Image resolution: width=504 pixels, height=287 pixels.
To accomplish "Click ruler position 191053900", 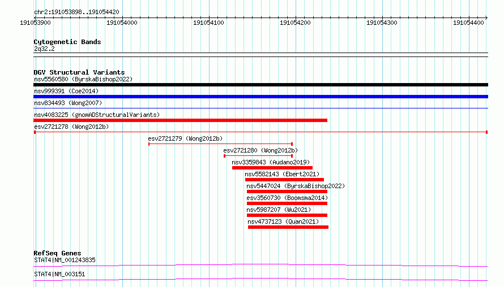I will coord(35,23).
